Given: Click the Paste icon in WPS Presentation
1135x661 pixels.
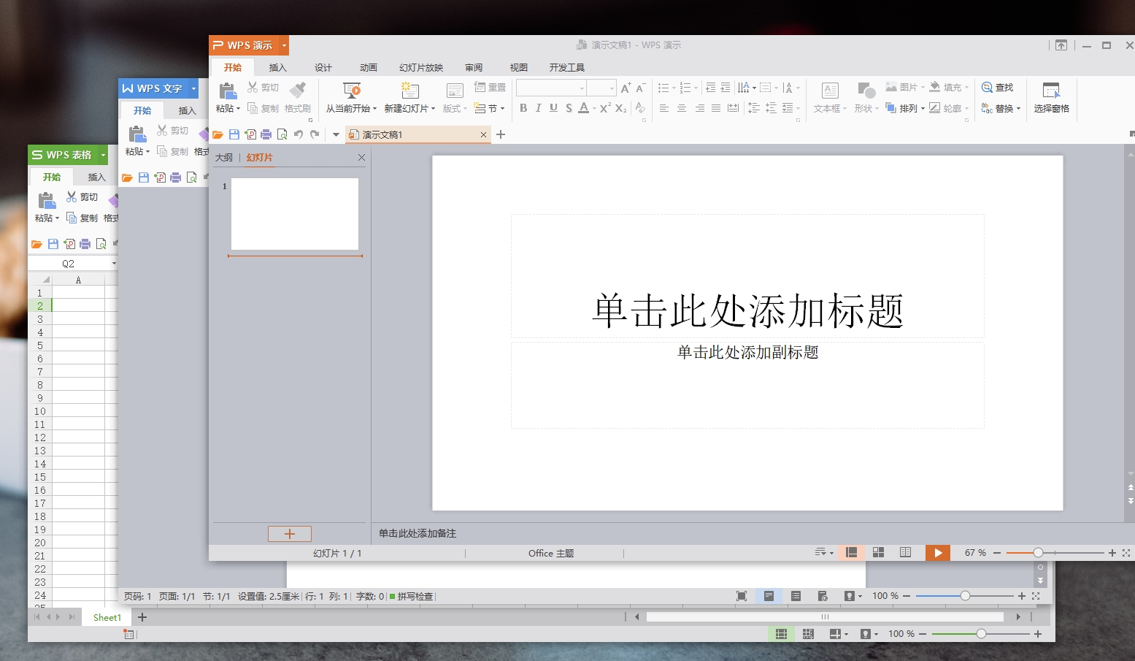Looking at the screenshot, I should [228, 91].
